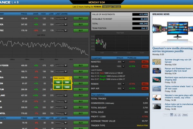Buy shares in the 309.39 price row
The height and width of the screenshot is (129, 193).
pos(81,77)
